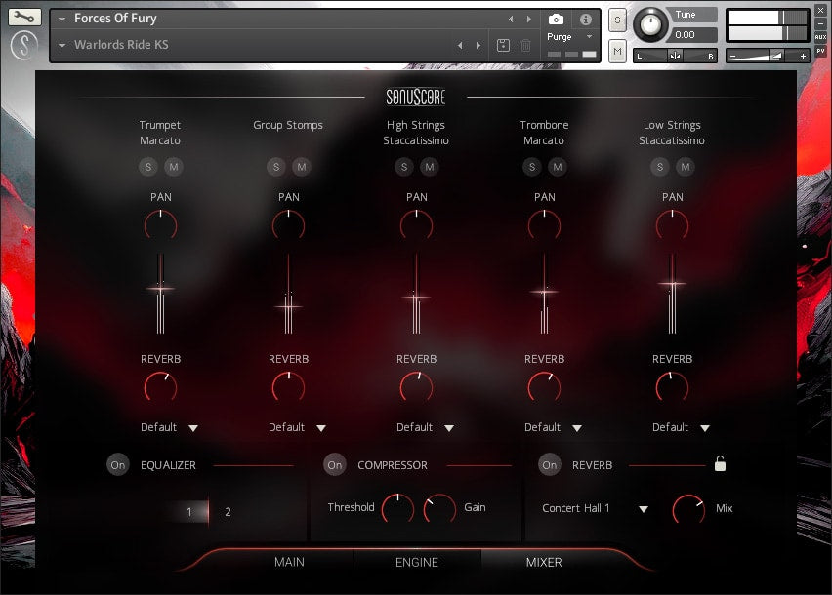Solo the High Strings Staccatissimo channel

point(404,167)
